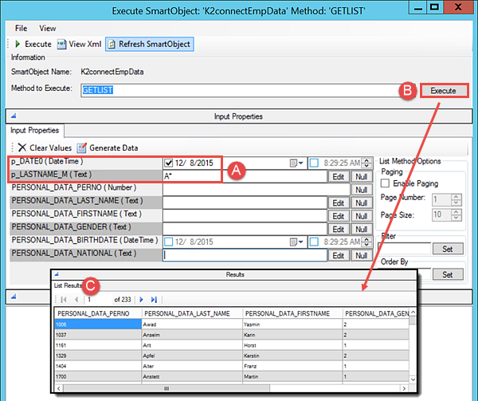
Task: Click the Clear Values X icon
Action: [x=21, y=147]
